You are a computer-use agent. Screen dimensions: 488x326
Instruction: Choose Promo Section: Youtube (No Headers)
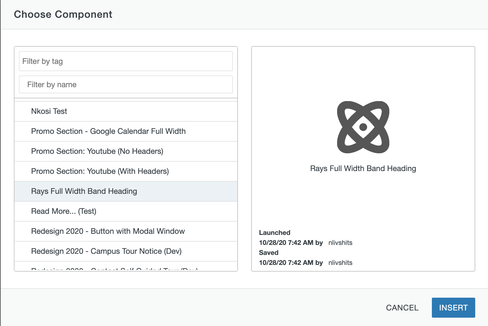coord(126,151)
